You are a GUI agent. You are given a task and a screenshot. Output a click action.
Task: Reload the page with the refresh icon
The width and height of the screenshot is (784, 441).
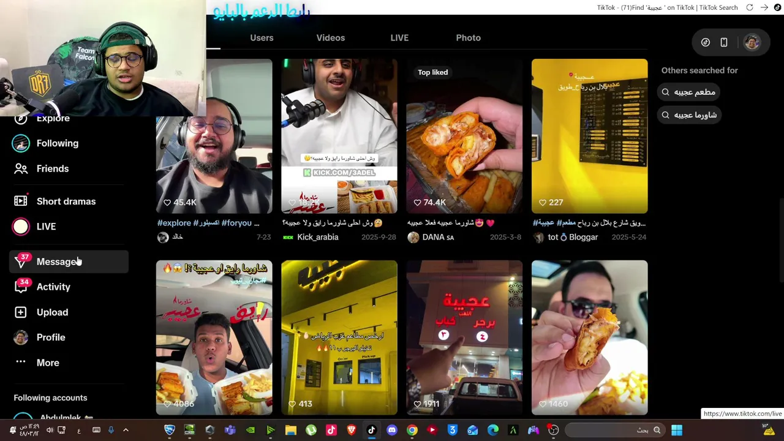pos(750,7)
